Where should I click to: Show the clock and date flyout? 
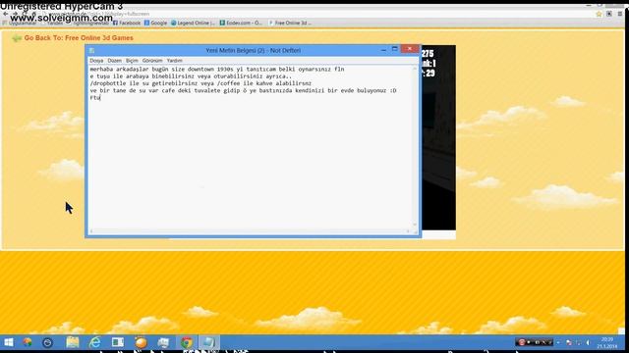[x=607, y=343]
